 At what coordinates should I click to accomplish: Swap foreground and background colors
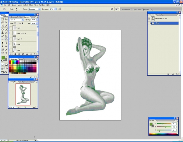(x=6, y=56)
